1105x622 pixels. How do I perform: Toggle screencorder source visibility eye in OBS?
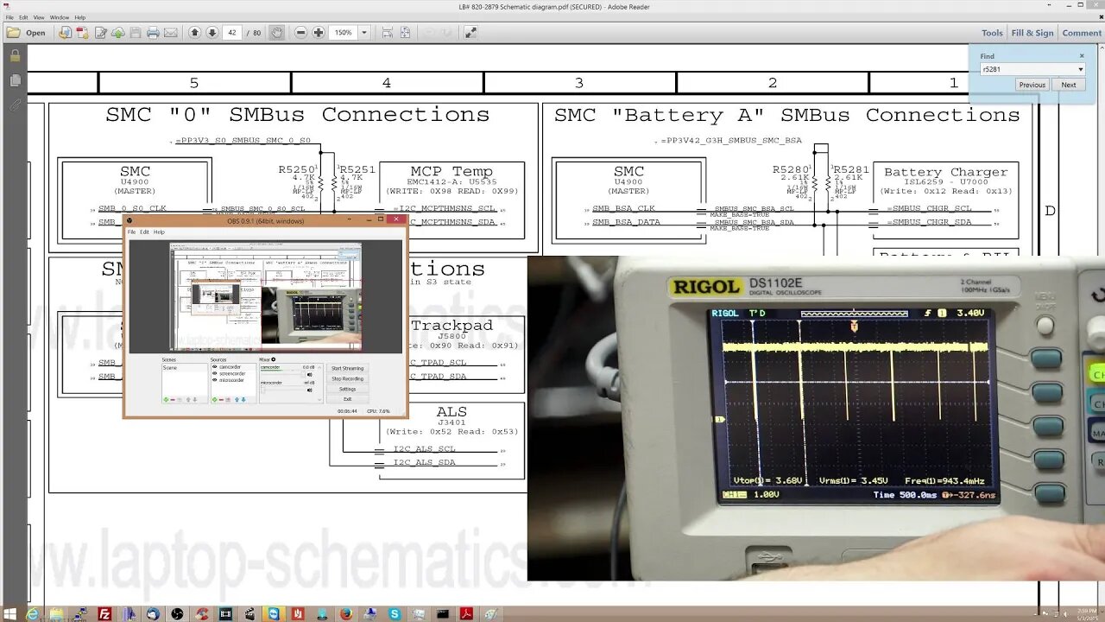coord(215,373)
